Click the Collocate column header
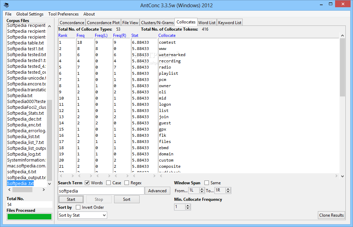 (x=167, y=35)
